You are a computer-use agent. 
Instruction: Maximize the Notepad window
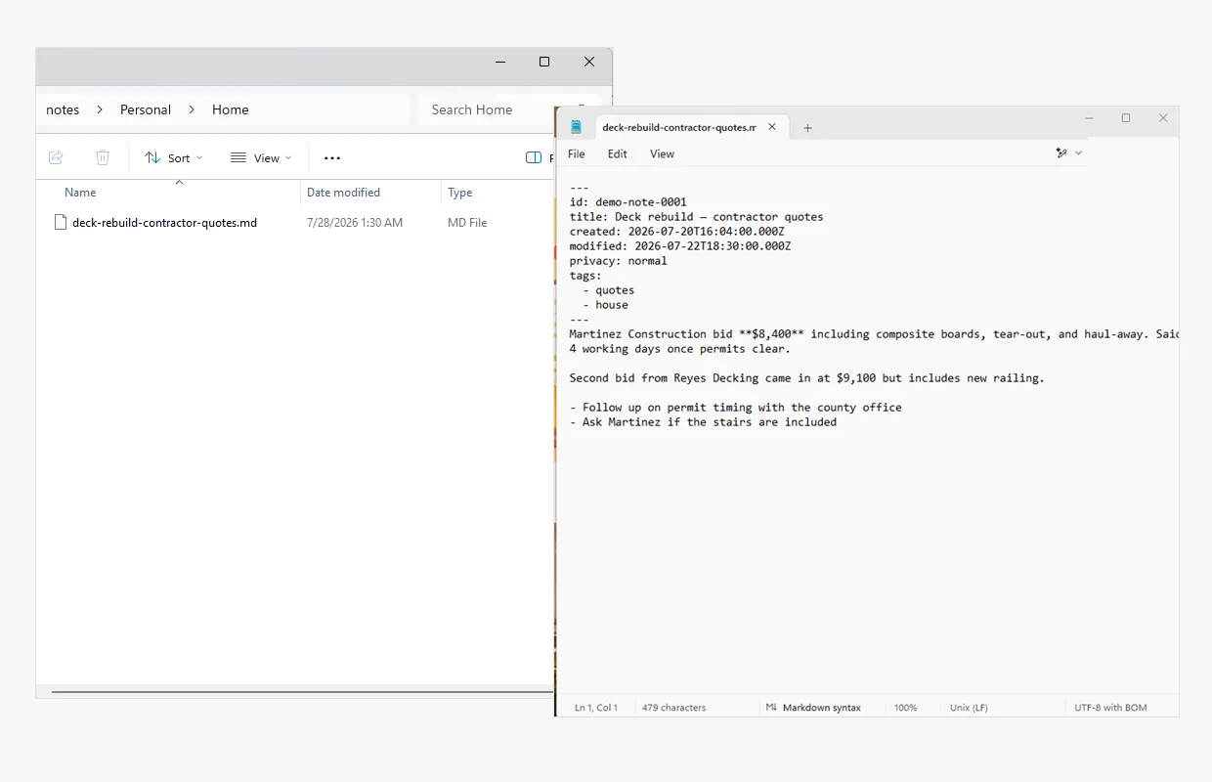[x=1126, y=118]
